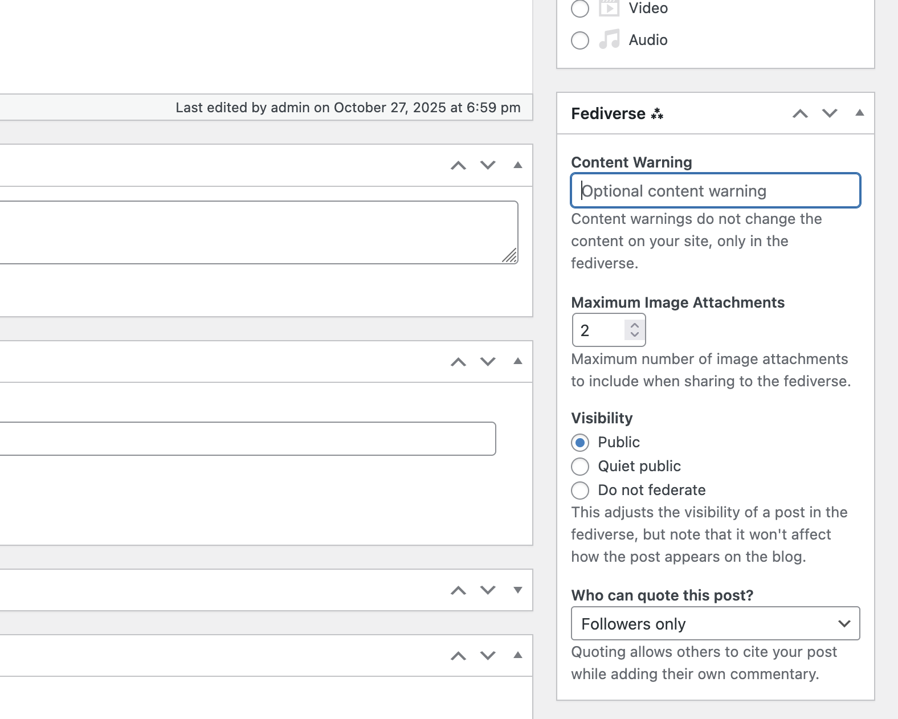Move Fediverse panel down arrow

(830, 113)
